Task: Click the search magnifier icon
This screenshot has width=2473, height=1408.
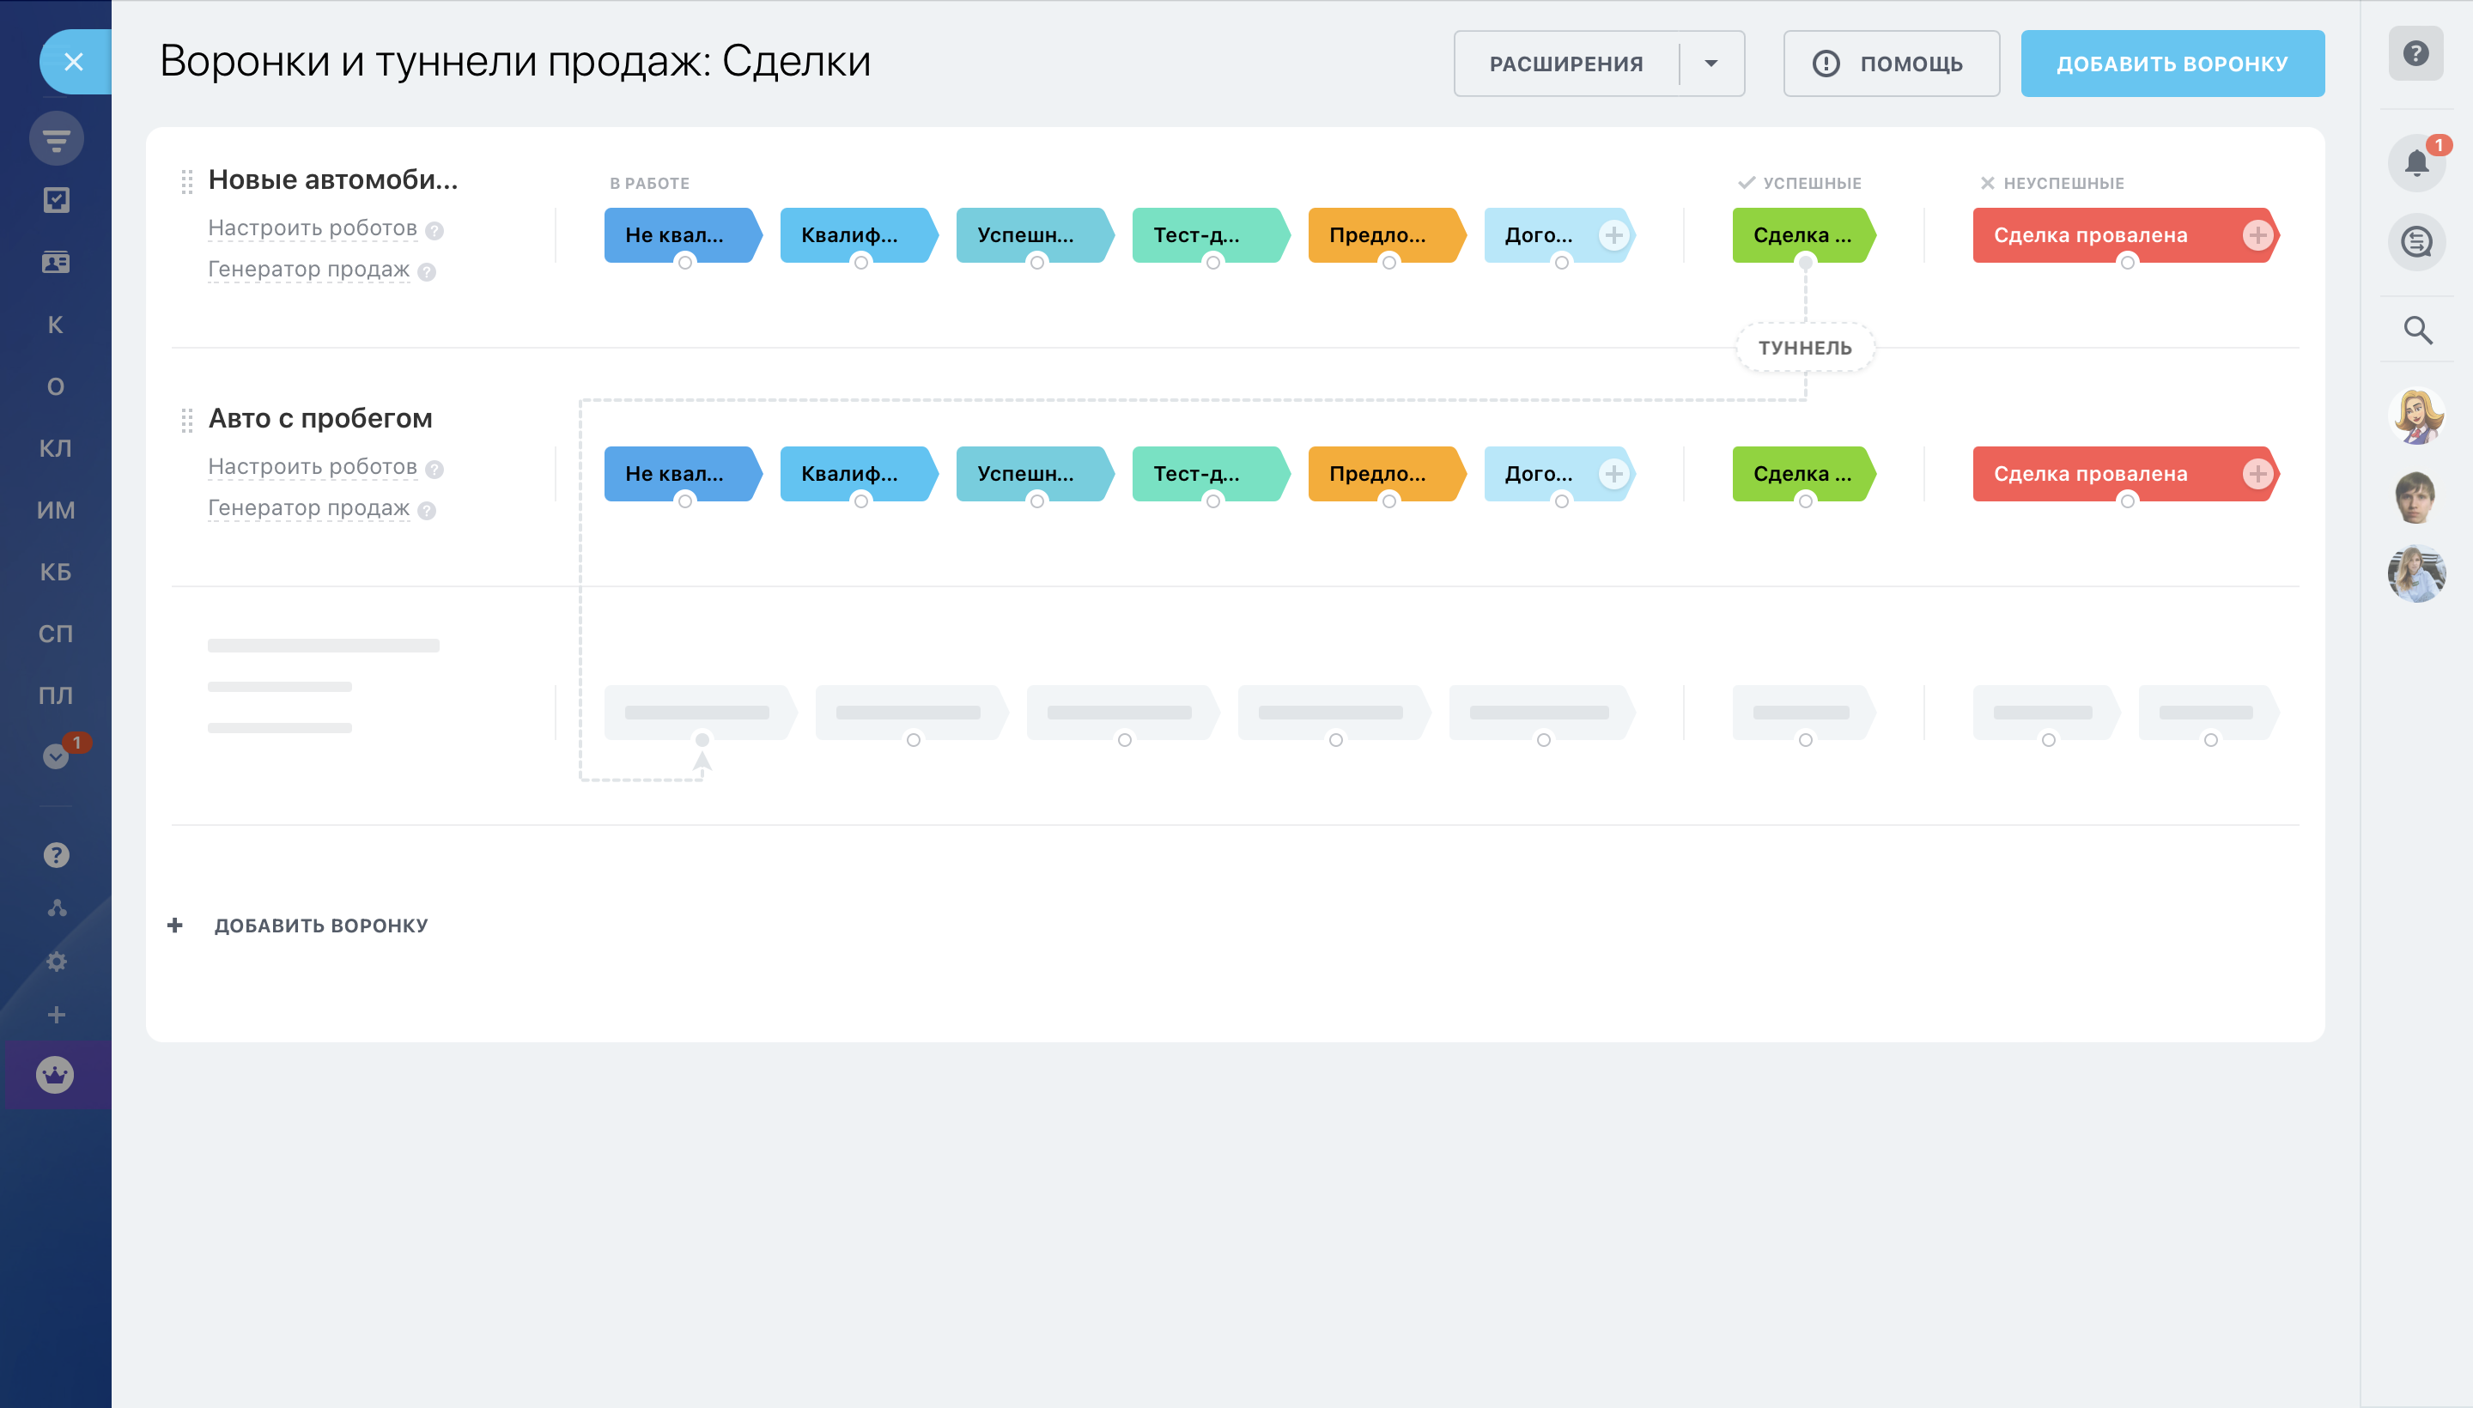Action: click(2417, 330)
